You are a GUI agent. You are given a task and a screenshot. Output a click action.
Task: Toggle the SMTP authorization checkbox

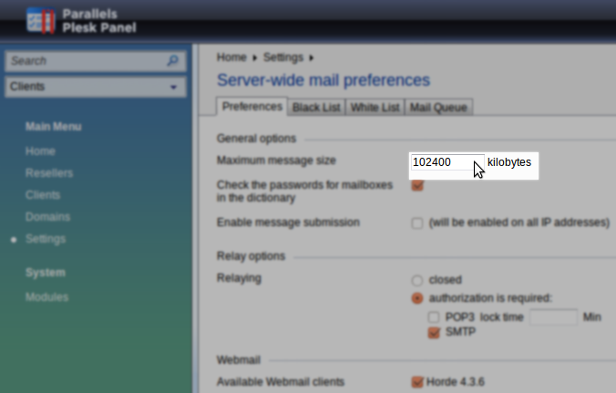click(x=434, y=333)
